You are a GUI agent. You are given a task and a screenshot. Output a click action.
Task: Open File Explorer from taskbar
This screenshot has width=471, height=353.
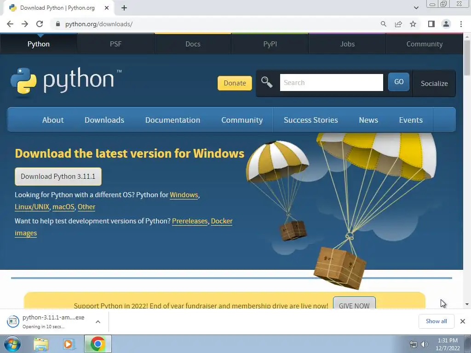[41, 344]
